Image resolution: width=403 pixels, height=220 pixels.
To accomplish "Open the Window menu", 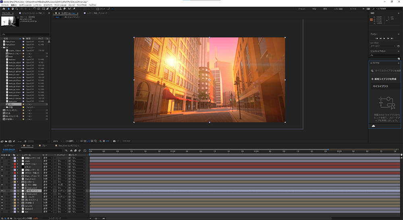I will (82, 5).
